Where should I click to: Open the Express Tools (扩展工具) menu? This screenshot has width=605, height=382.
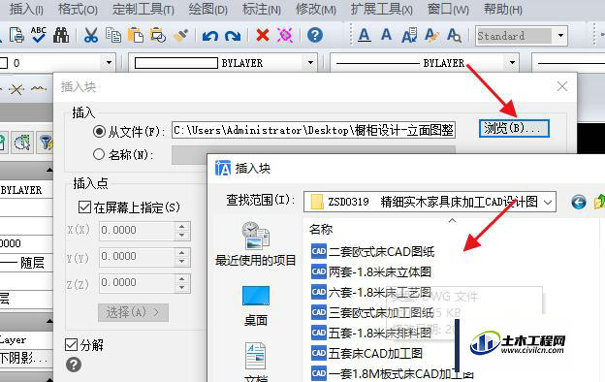click(x=382, y=9)
